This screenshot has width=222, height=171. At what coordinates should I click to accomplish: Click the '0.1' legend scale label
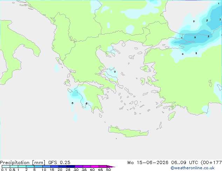coord(4,170)
